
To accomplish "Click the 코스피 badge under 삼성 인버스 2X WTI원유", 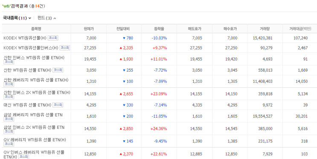I will [x=9, y=132].
